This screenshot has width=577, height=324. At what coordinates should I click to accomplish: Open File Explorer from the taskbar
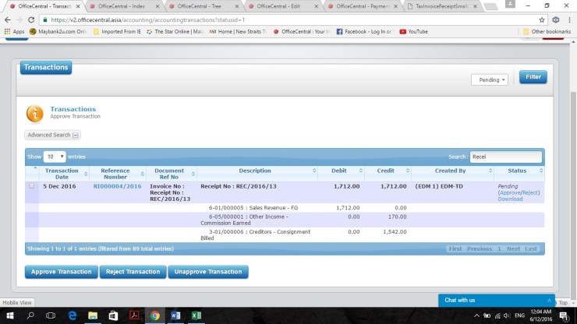pyautogui.click(x=93, y=315)
